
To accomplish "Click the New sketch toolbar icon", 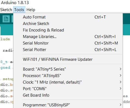I will (x=6, y=19).
